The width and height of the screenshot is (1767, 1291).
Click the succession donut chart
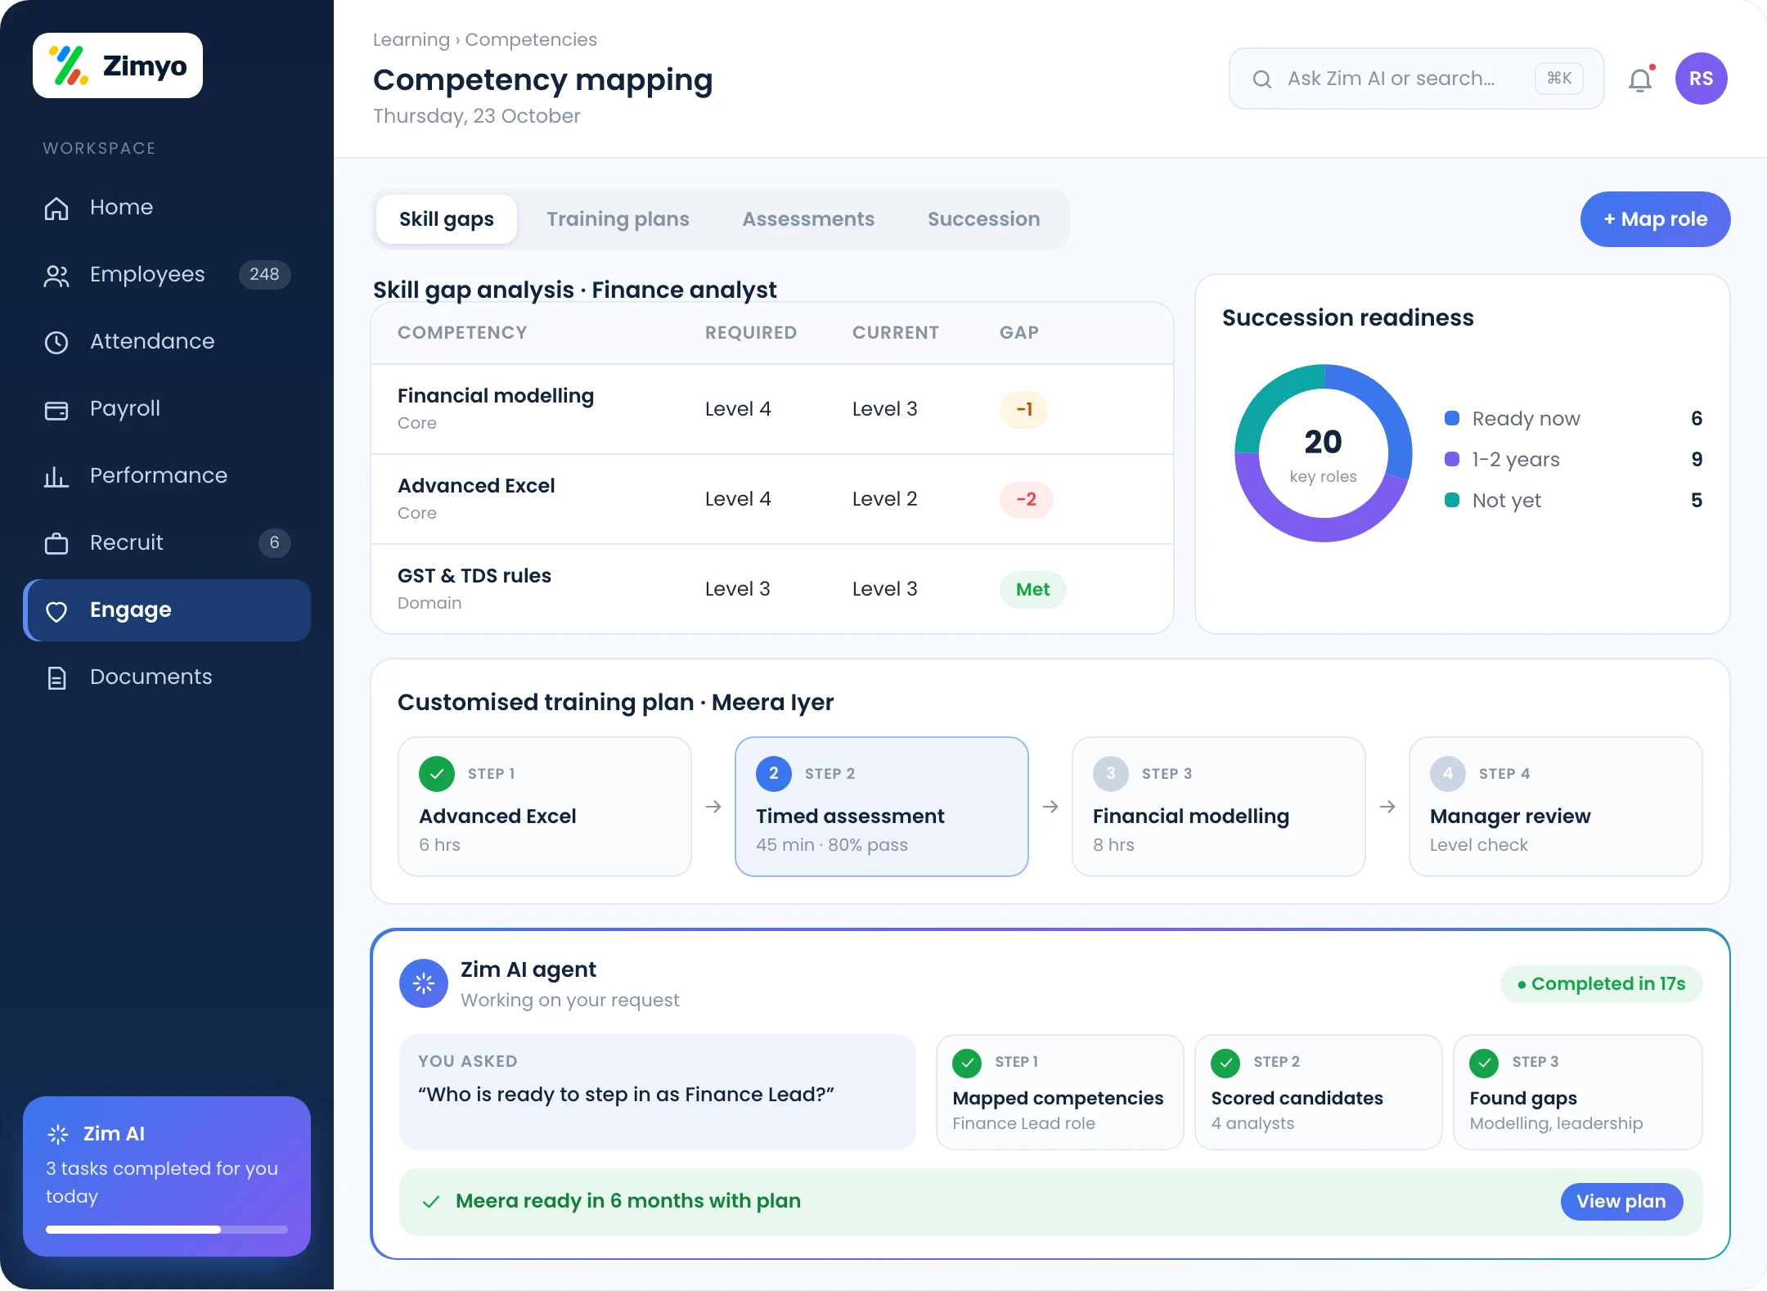[1324, 453]
